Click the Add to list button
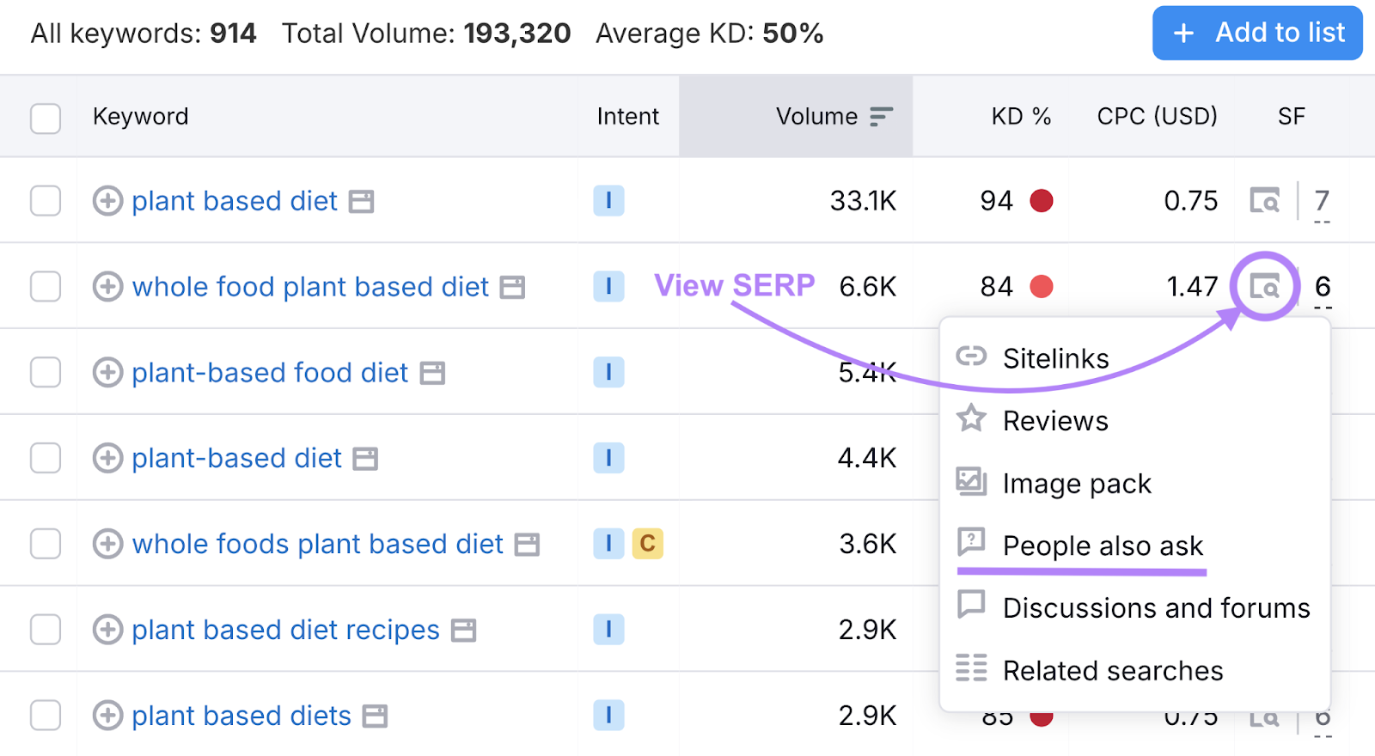This screenshot has height=756, width=1375. click(1256, 33)
